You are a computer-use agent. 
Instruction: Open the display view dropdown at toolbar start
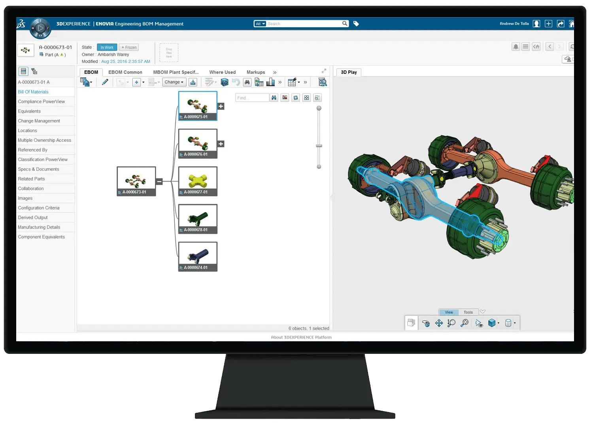(x=86, y=82)
